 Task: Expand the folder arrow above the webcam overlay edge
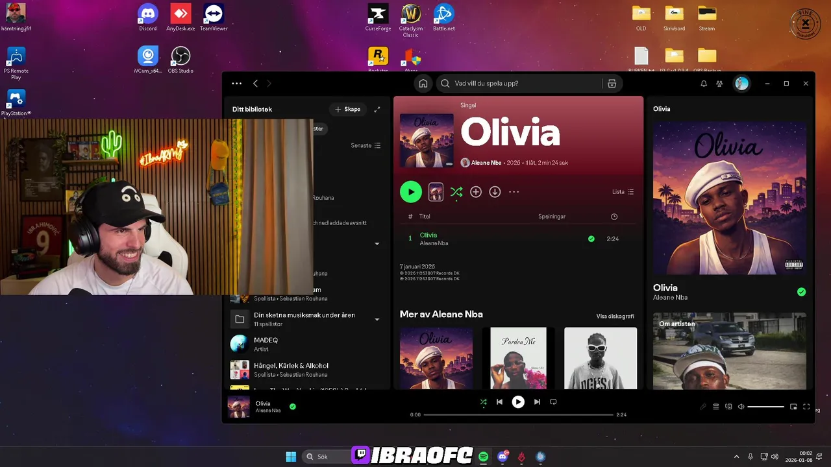click(x=377, y=244)
